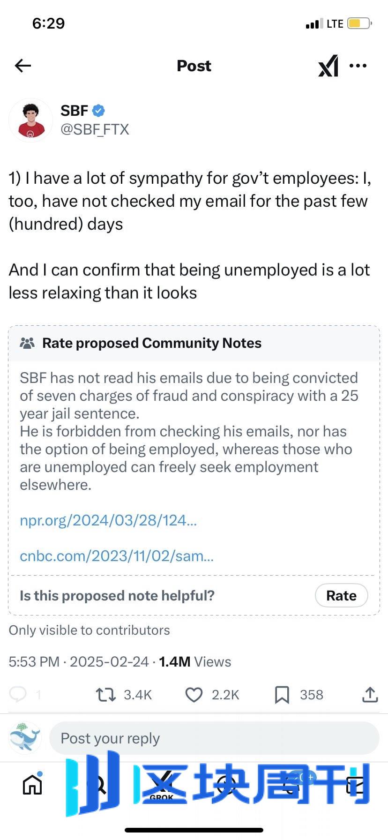Screen dimensions: 388x840
Task: Tap the repost icon with 3.4K
Action: click(x=105, y=695)
